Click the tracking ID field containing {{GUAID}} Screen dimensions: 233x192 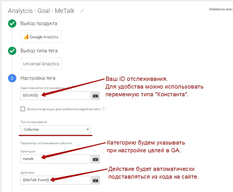pyautogui.click(x=55, y=95)
